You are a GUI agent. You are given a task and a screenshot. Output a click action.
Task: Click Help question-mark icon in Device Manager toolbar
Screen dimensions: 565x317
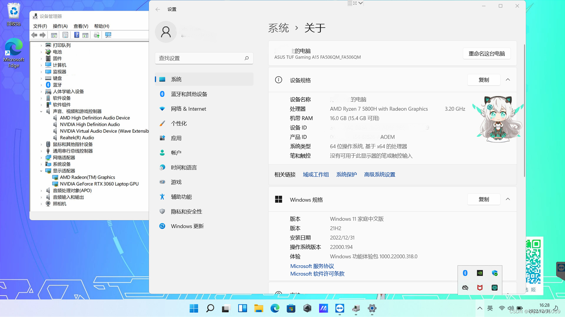(x=77, y=35)
